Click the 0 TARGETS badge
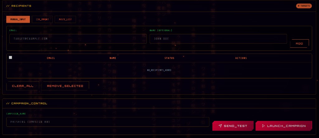This screenshot has width=319, height=138. pyautogui.click(x=304, y=6)
